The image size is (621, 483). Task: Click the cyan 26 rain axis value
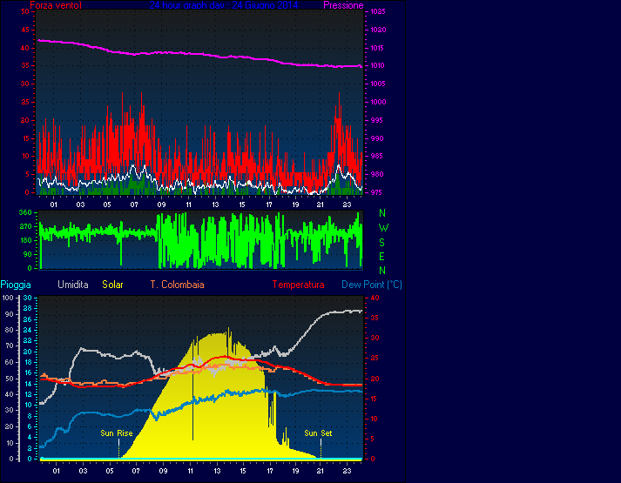(x=28, y=319)
